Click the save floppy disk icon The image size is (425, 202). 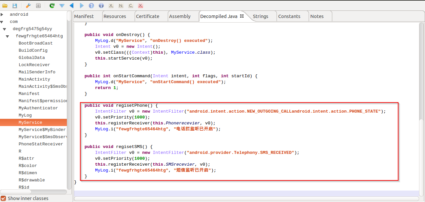click(x=15, y=6)
